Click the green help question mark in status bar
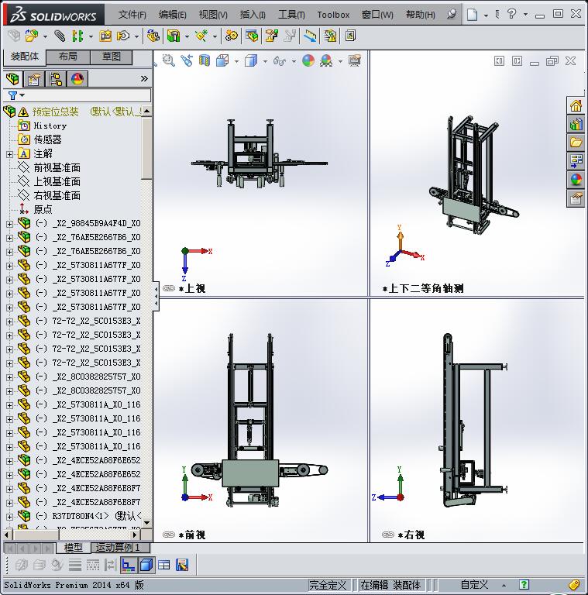The height and width of the screenshot is (595, 588). 524,585
